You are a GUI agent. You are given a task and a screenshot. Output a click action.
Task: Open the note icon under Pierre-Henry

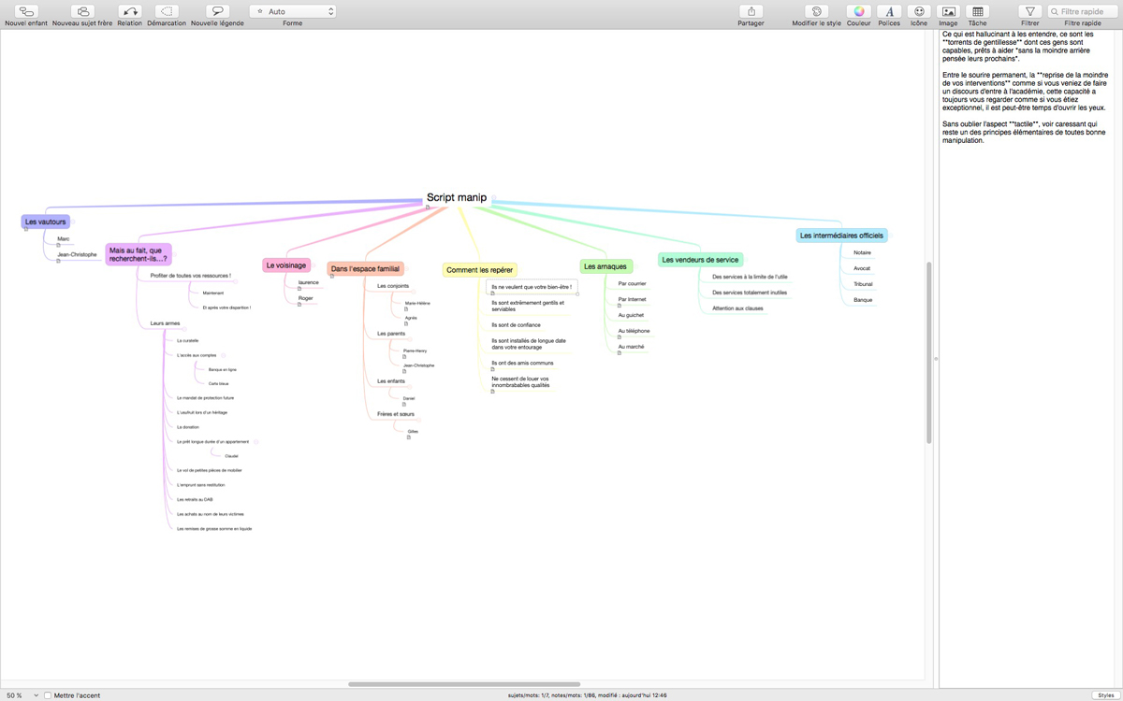404,357
